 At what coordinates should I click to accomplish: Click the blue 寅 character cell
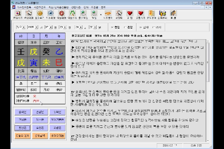coord(34,62)
